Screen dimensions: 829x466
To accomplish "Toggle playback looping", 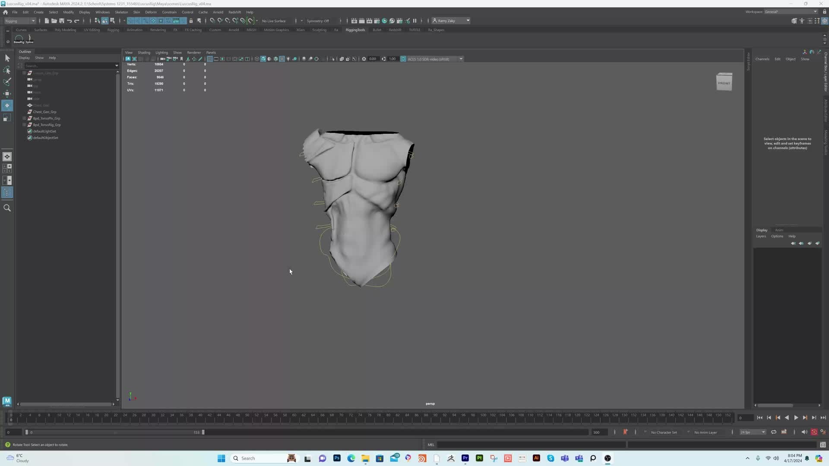I will [x=774, y=432].
